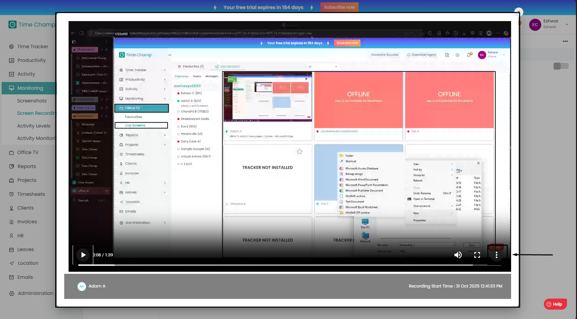Close the recording modal with the X
The width and height of the screenshot is (577, 319).
tap(518, 12)
